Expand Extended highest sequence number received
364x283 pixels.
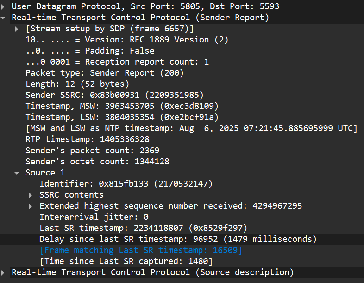tap(31, 206)
